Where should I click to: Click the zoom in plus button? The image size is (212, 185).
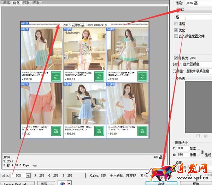click(x=8, y=175)
